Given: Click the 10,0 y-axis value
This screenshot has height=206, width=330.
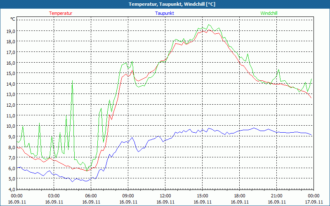Looking at the screenshot, I should click(x=11, y=126).
